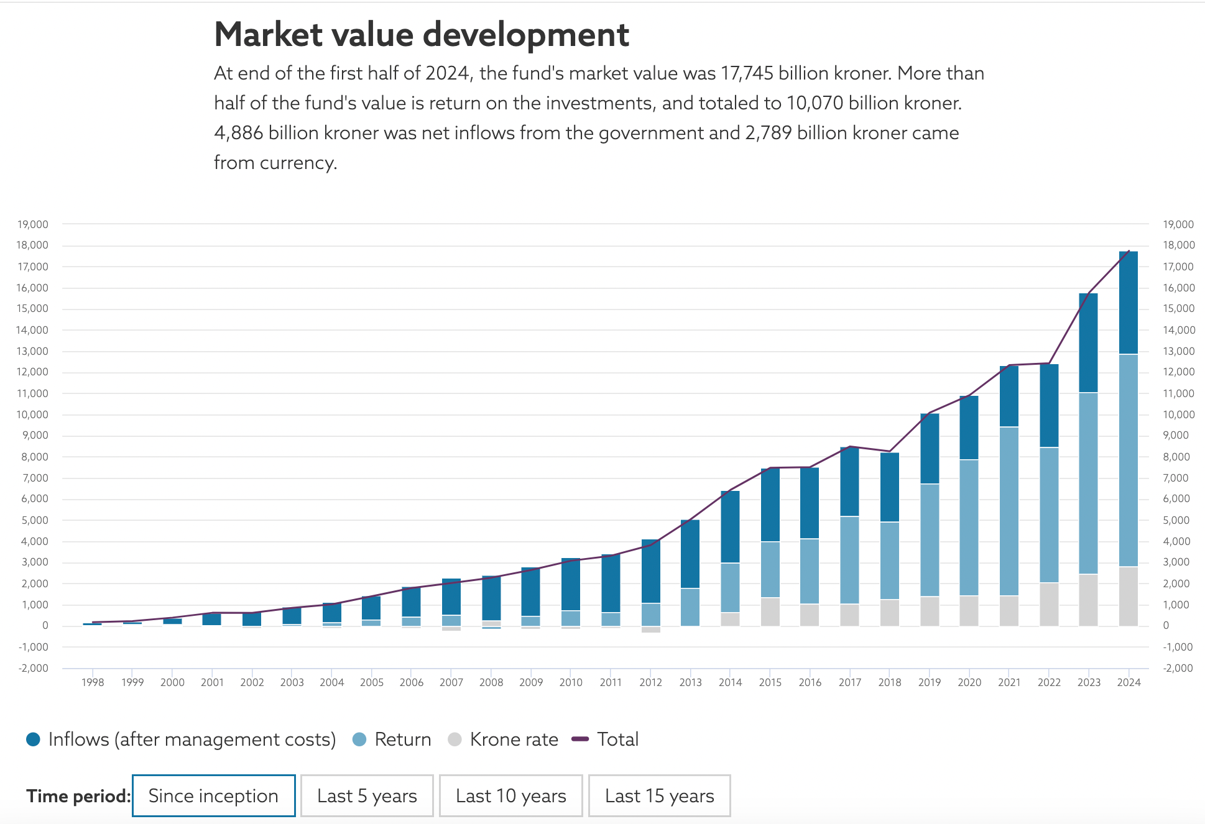
Task: Click the 2023 bar's dark inflows segment
Action: click(x=1088, y=342)
